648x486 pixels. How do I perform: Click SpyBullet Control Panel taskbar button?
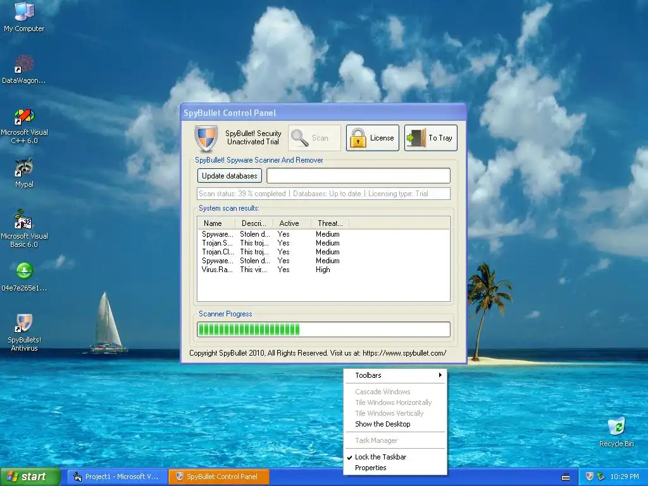coord(218,477)
